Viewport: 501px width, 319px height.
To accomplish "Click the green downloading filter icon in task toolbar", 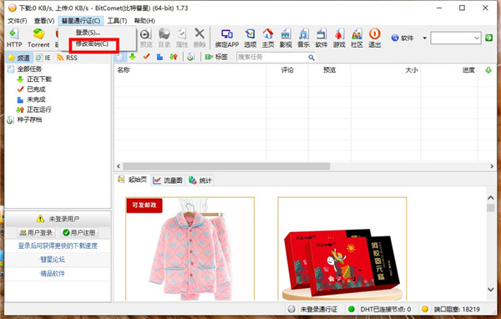I will pos(132,57).
